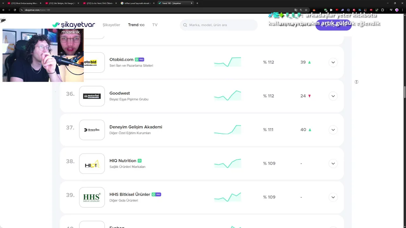Viewport: 406px width, 228px height.
Task: Bookmark this page with the star icon
Action: point(306,10)
